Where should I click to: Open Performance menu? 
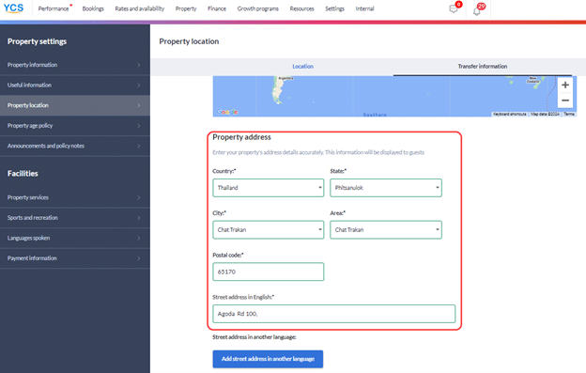pos(54,8)
